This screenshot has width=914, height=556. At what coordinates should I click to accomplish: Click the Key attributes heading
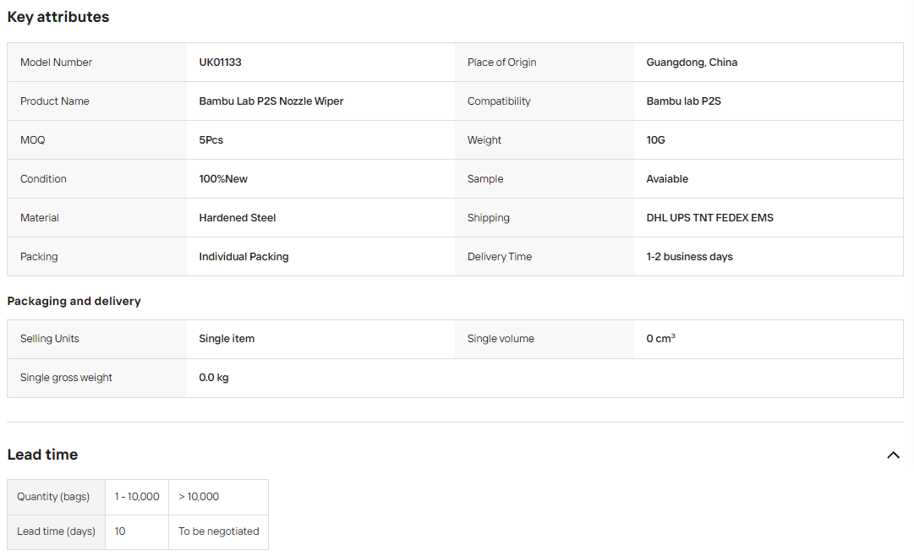(x=58, y=17)
